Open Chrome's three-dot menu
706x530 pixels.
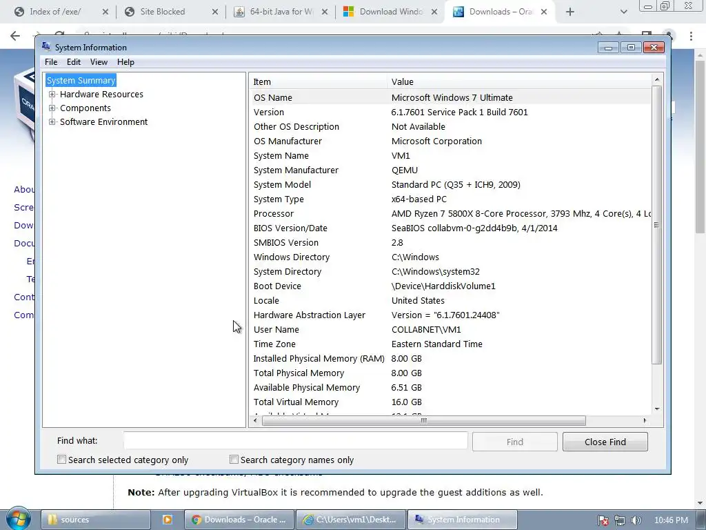[691, 36]
